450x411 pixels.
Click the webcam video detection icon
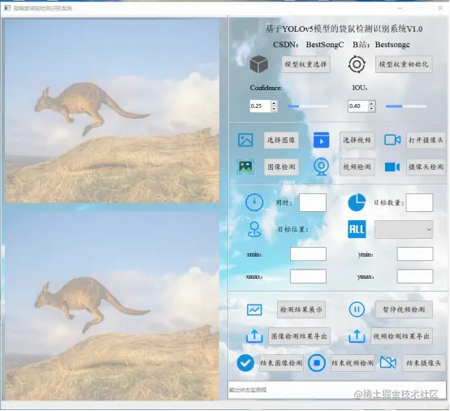coord(321,167)
